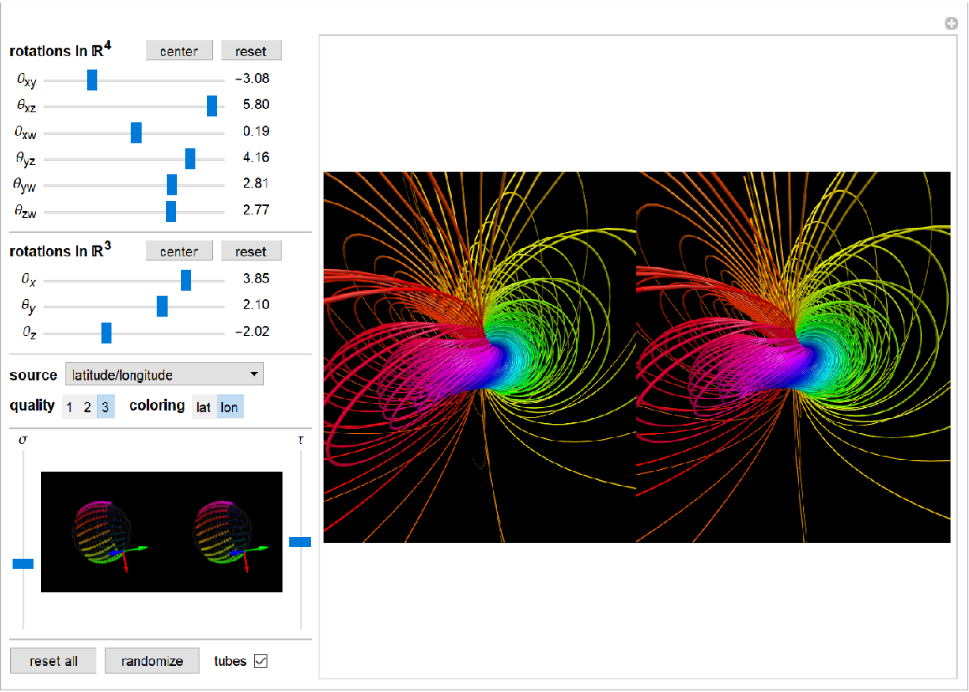This screenshot has width=969, height=692.
Task: Select quality level 3
Action: click(x=105, y=407)
